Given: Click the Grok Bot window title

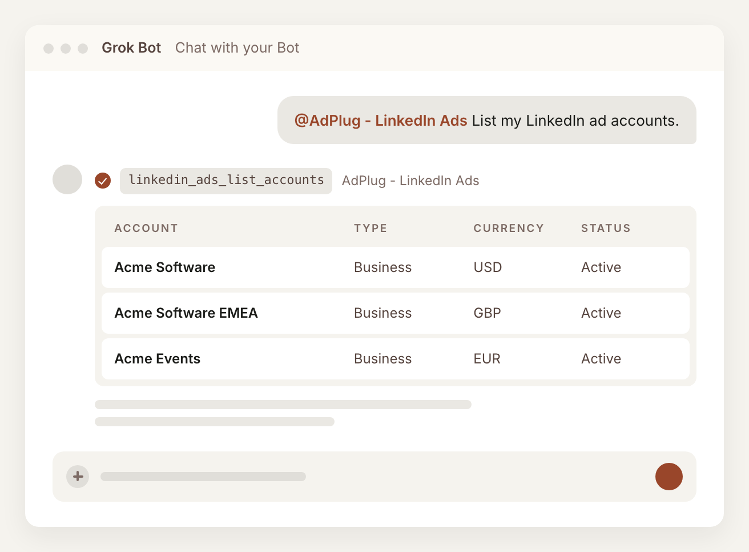Looking at the screenshot, I should pyautogui.click(x=131, y=48).
